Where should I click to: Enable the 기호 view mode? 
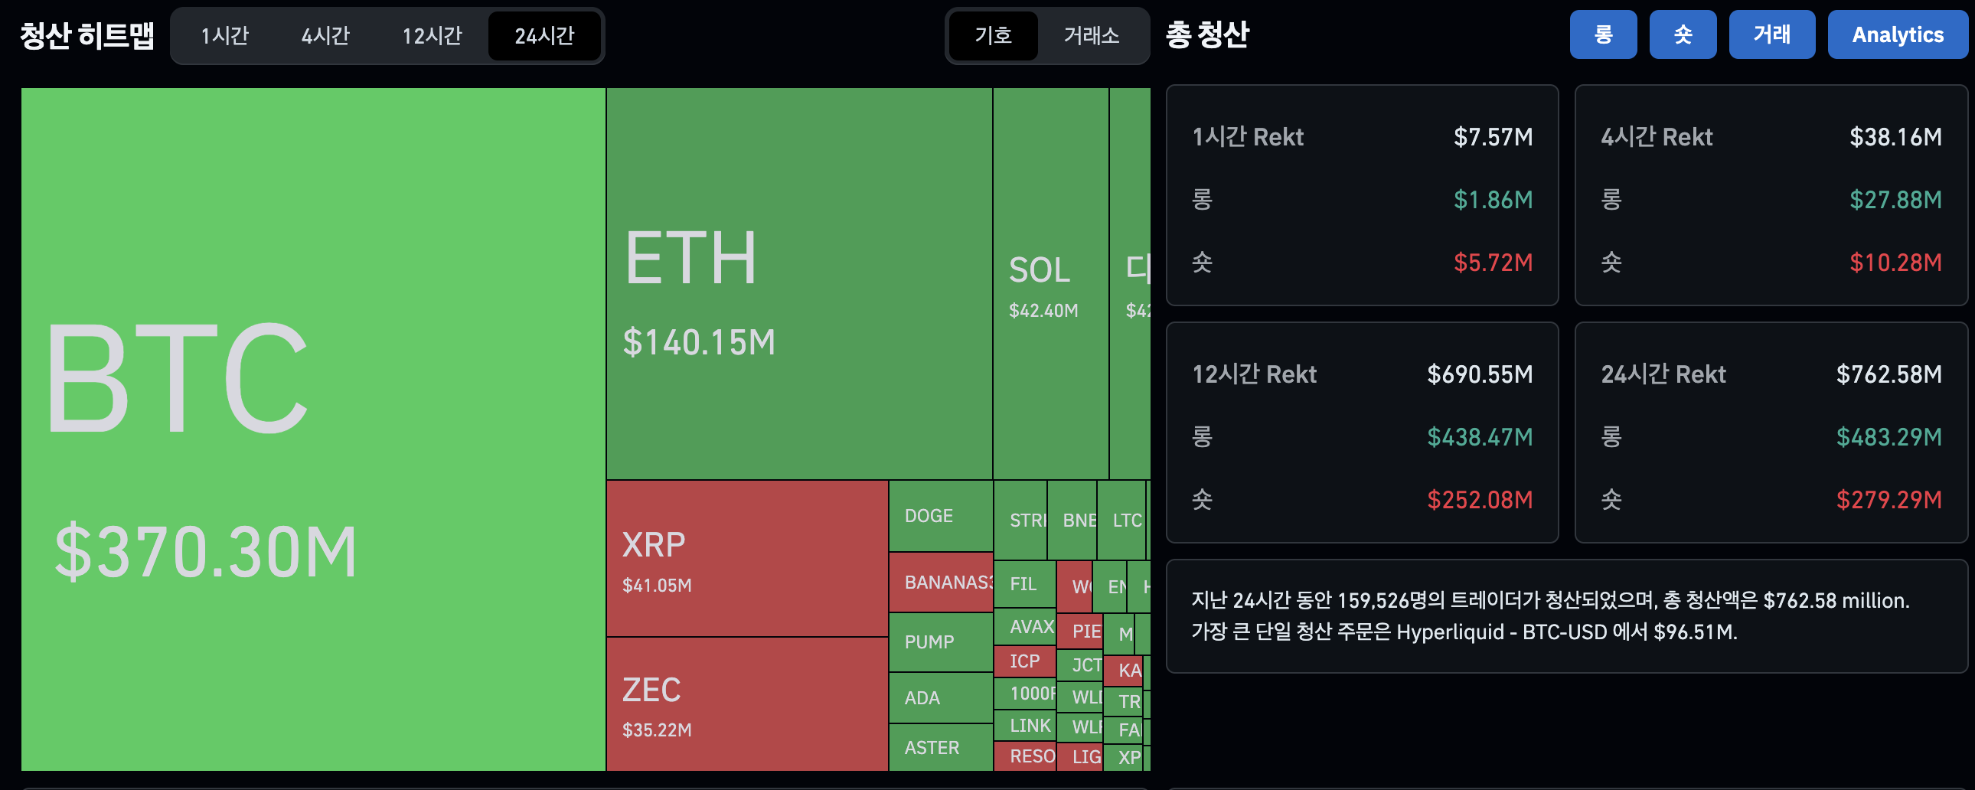pyautogui.click(x=994, y=36)
